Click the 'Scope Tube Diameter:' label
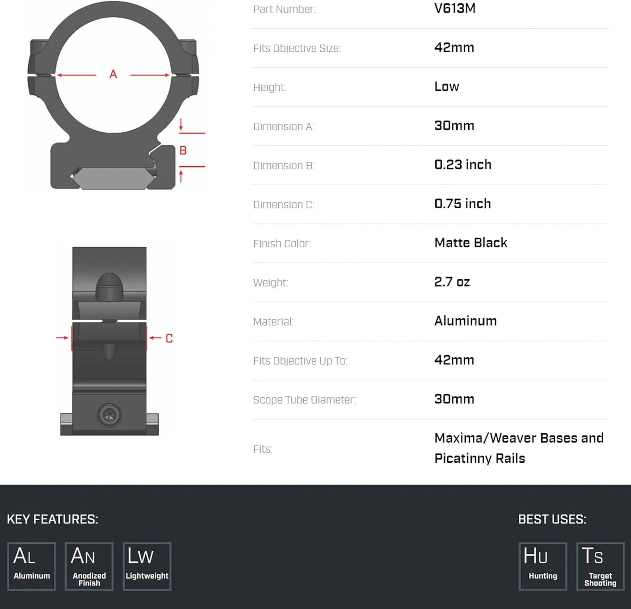This screenshot has height=609, width=631. coord(305,400)
